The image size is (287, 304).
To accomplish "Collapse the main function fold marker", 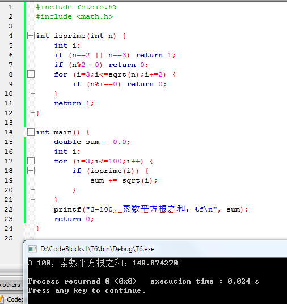I will 31,132.
